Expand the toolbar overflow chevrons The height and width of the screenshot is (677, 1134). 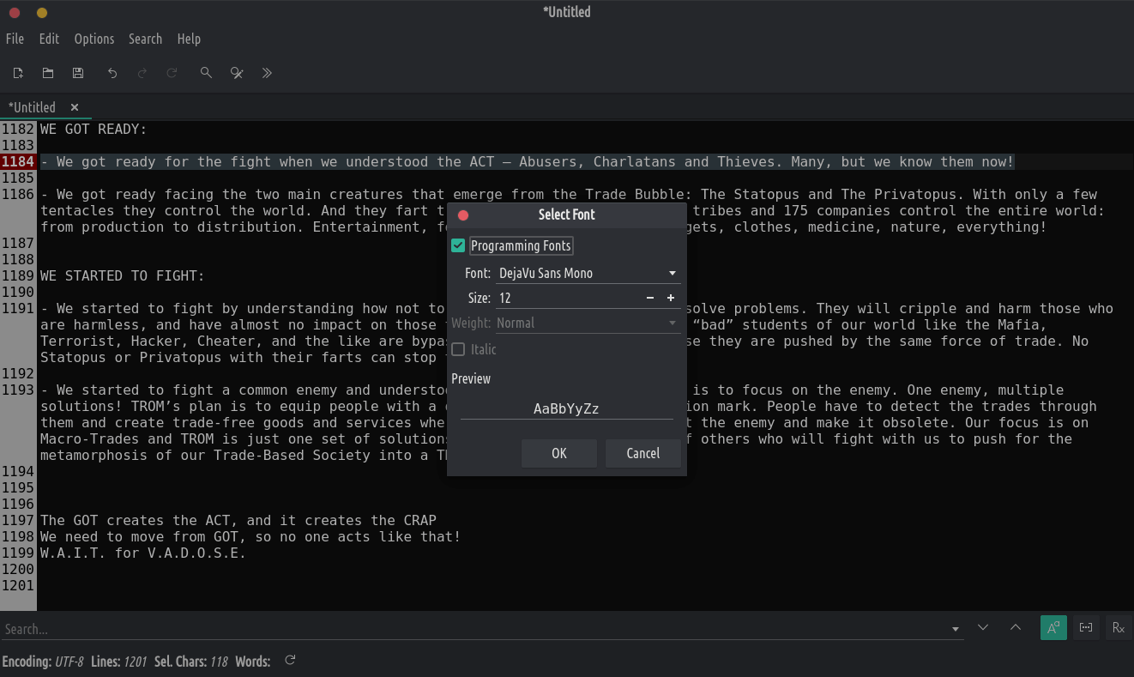click(267, 73)
